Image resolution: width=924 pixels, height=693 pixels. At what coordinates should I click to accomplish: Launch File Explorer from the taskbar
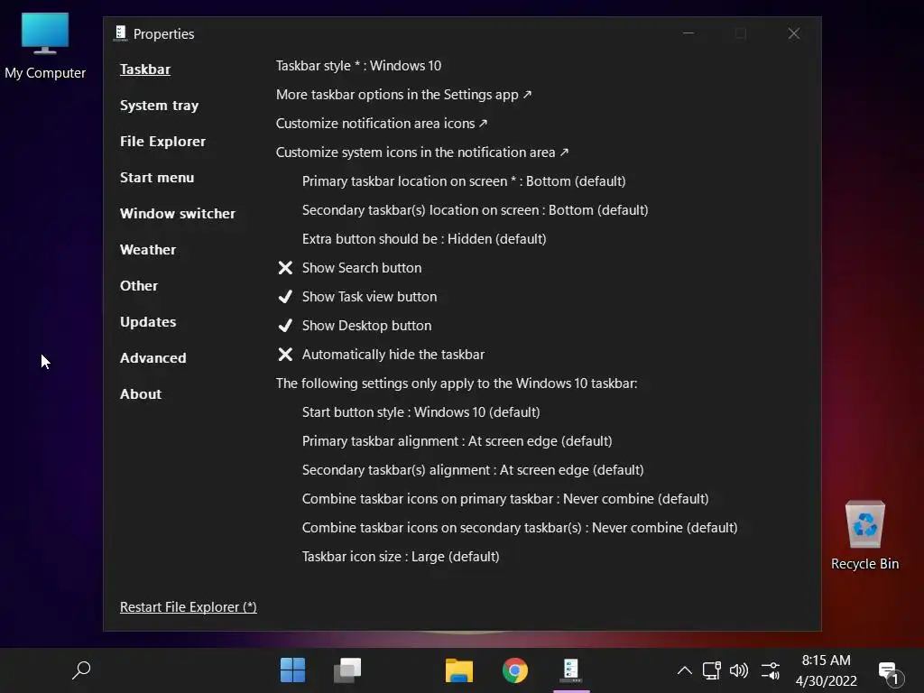(459, 670)
